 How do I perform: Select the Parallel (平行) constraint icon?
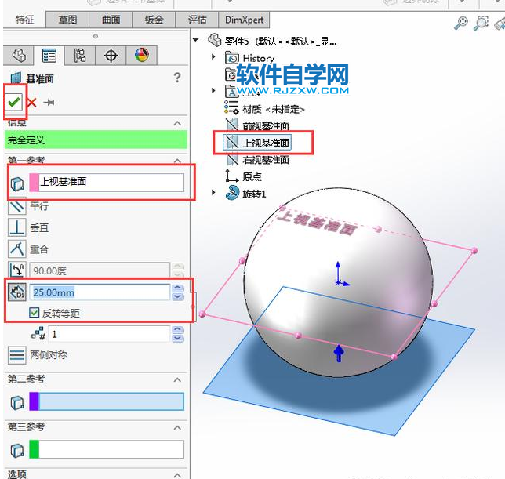click(16, 206)
